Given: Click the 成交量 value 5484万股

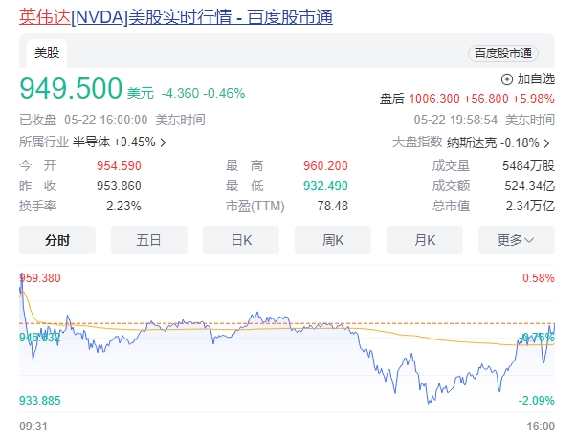Looking at the screenshot, I should pyautogui.click(x=528, y=165).
